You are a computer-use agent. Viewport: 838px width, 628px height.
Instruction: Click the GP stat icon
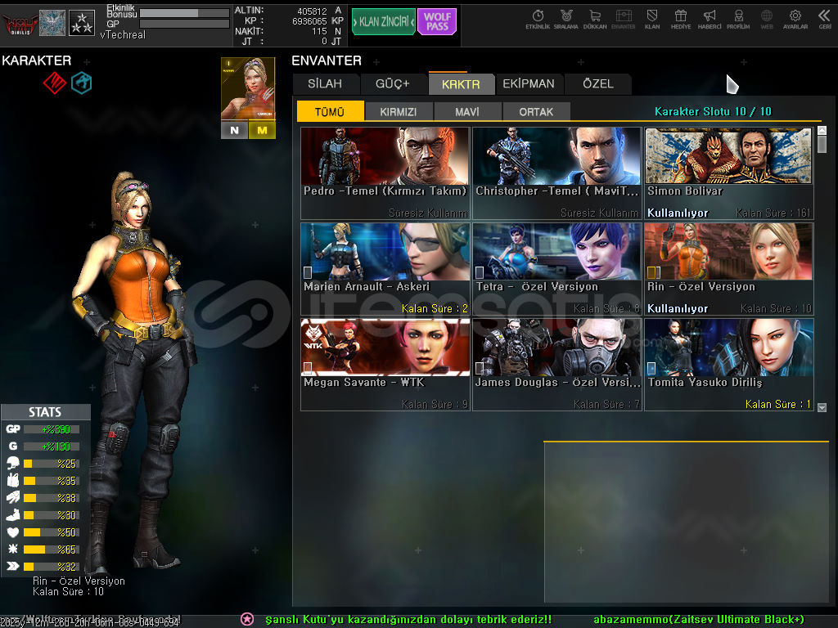(x=13, y=428)
